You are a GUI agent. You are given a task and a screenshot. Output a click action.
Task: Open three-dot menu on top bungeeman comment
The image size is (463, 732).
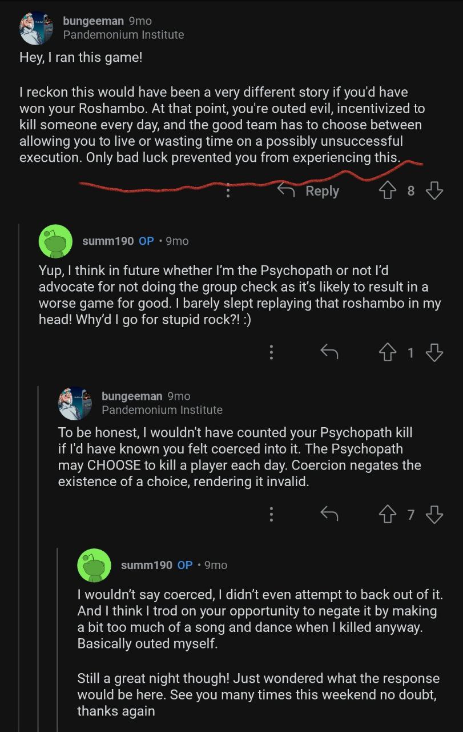(228, 191)
